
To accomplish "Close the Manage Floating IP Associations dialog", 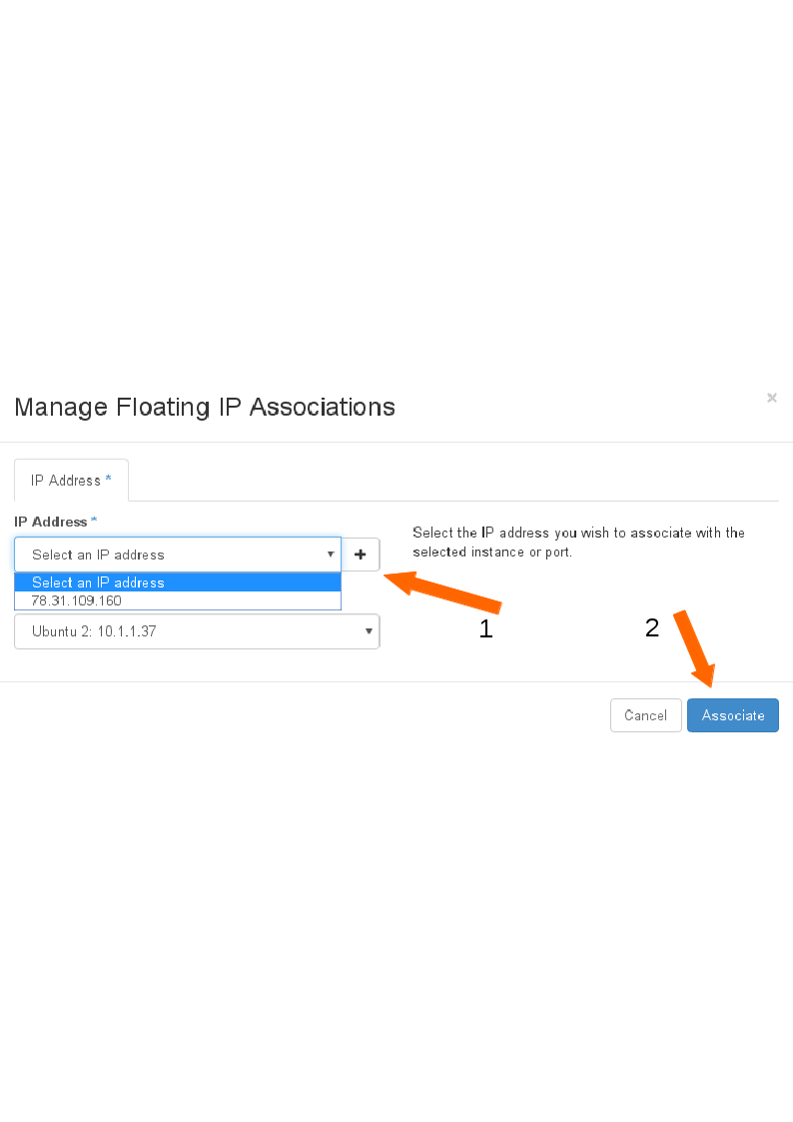I will (x=772, y=398).
